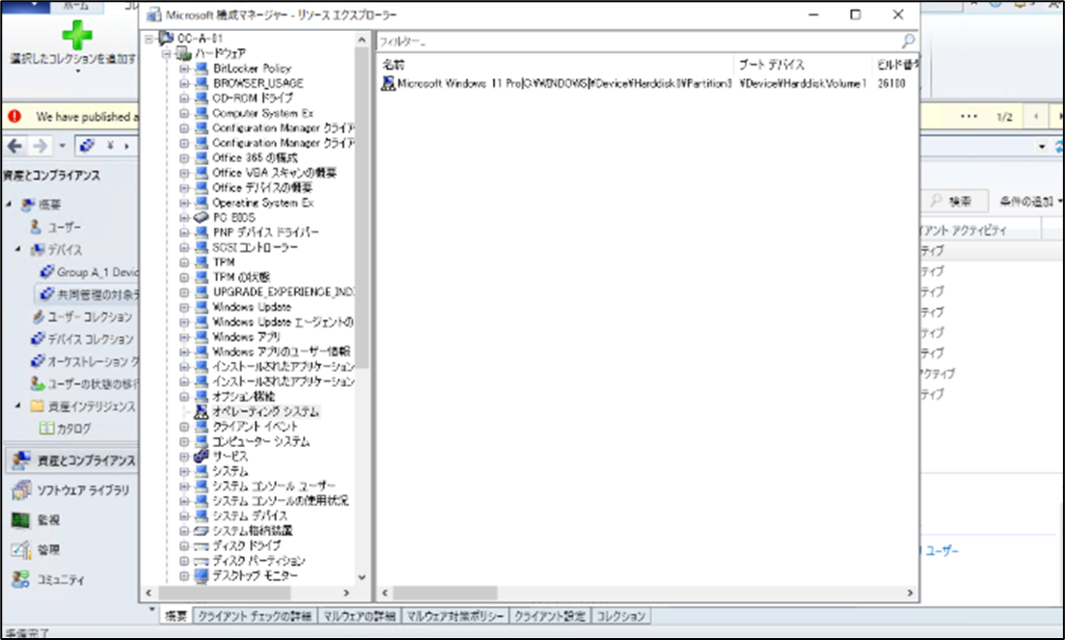Viewport: 1065px width, 640px height.
Task: Open ソフトウェア ライブラリ workspace icon
Action: [21, 489]
